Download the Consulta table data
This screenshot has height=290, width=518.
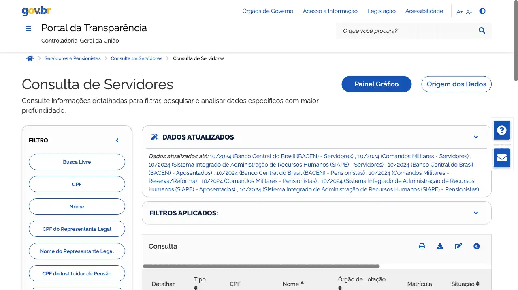[x=440, y=246]
